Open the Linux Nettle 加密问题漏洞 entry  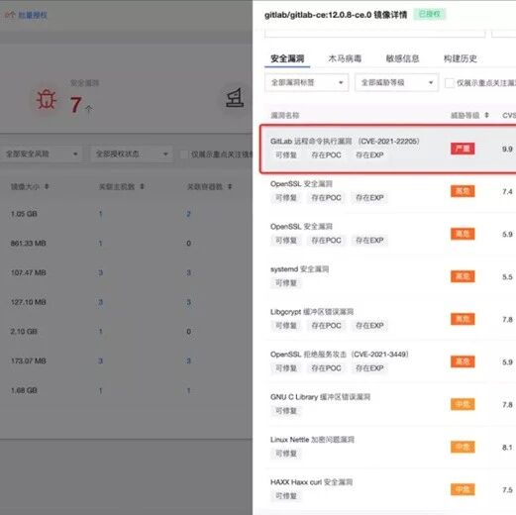[x=312, y=440]
